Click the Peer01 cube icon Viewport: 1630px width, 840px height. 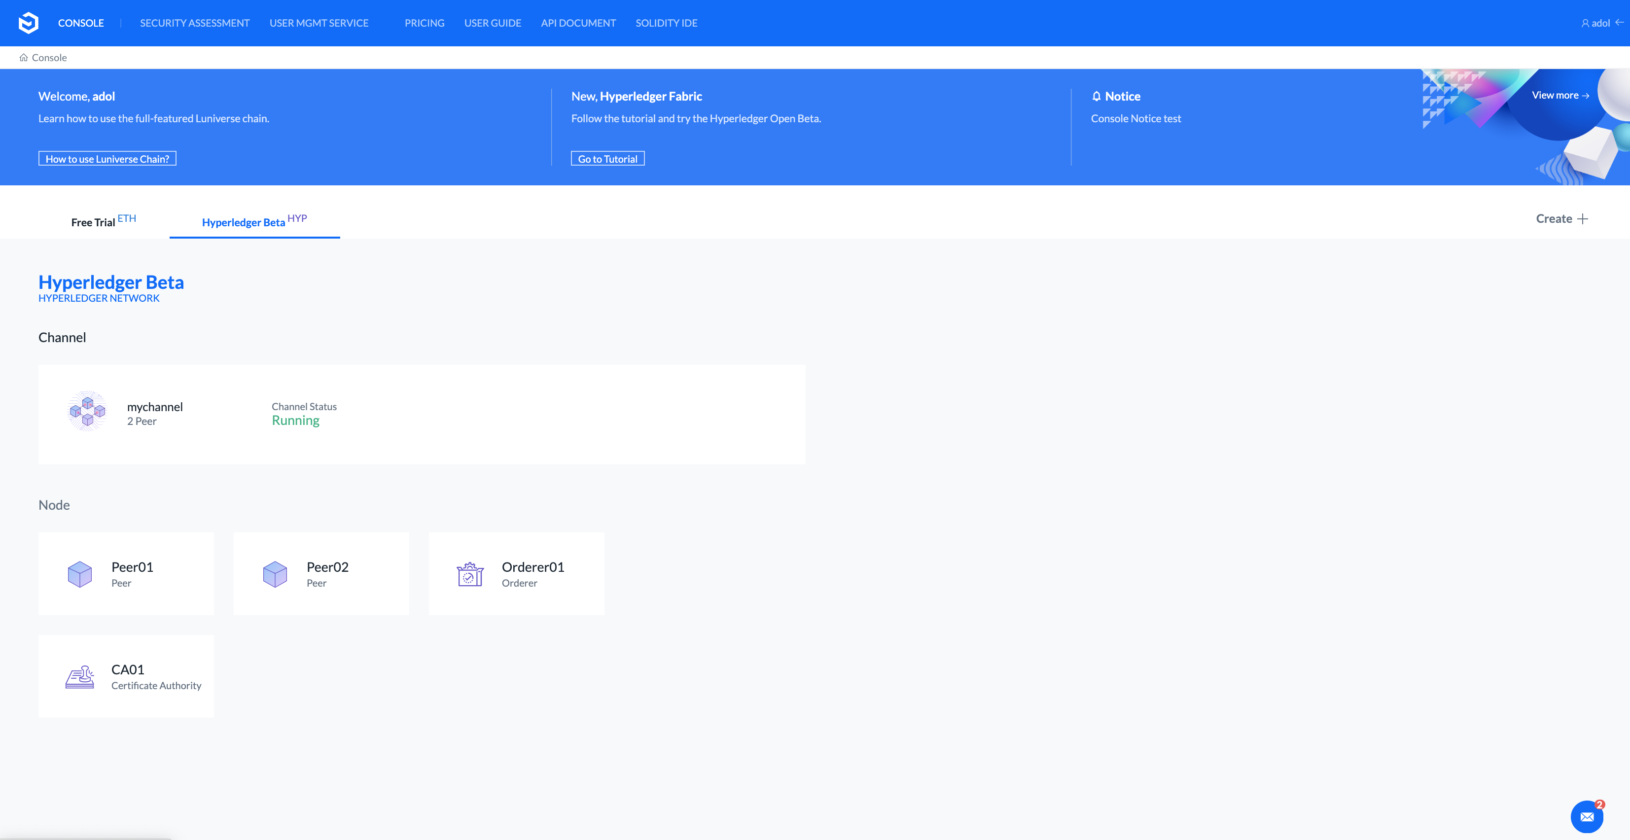[x=80, y=574]
